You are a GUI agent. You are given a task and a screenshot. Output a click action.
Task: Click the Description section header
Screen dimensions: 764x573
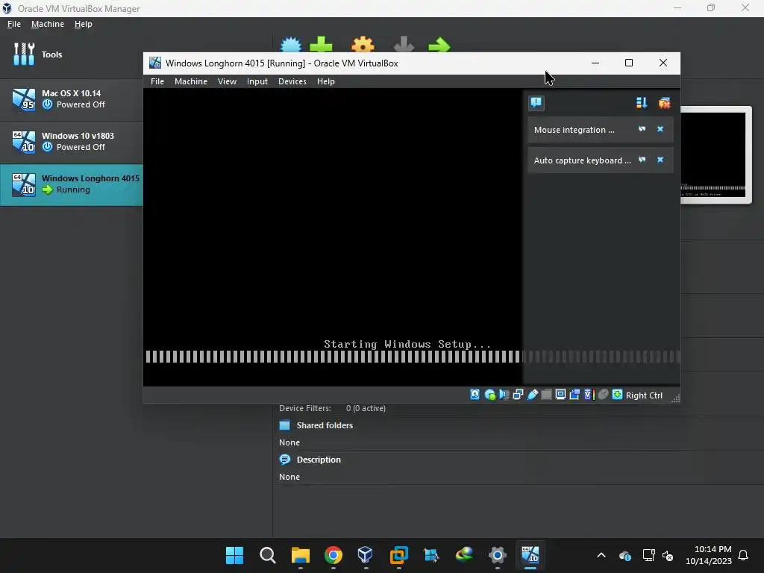pos(319,460)
